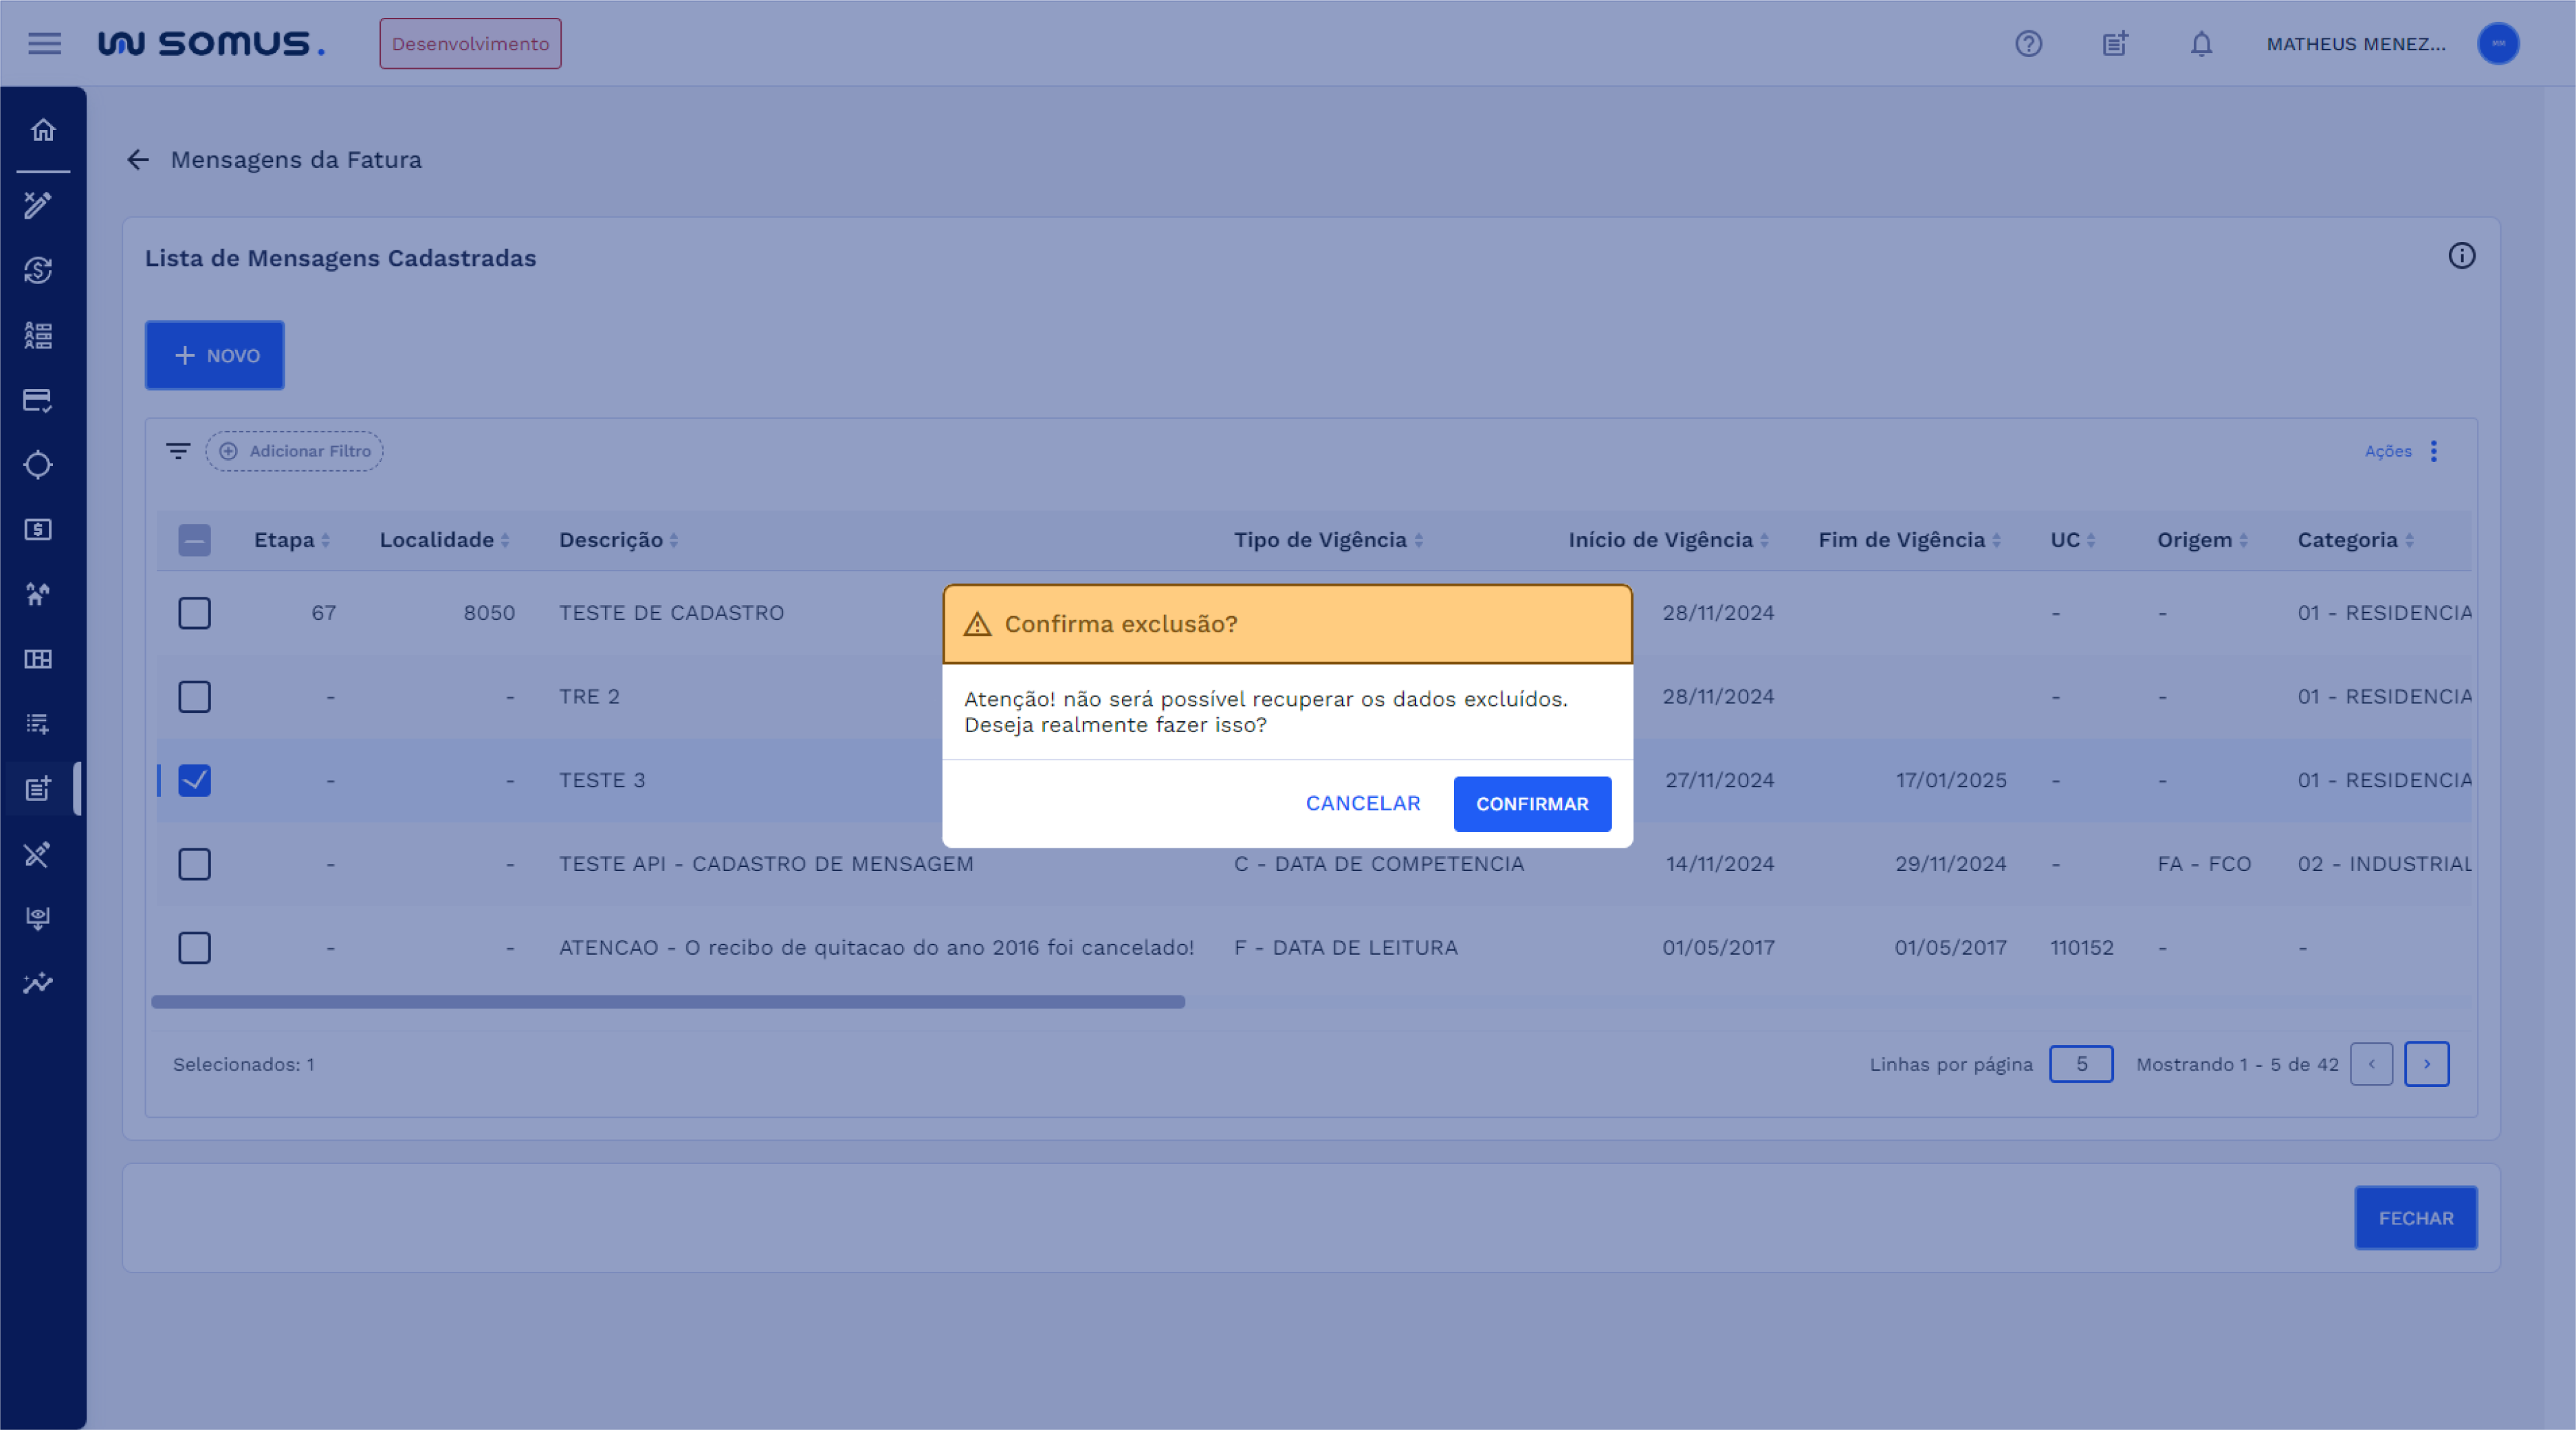Click the notifications bell icon
This screenshot has height=1430, width=2576.
click(x=2201, y=44)
